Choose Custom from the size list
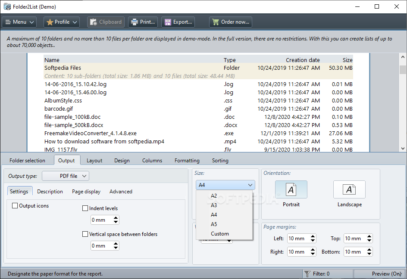The height and width of the screenshot is (279, 407). point(225,234)
